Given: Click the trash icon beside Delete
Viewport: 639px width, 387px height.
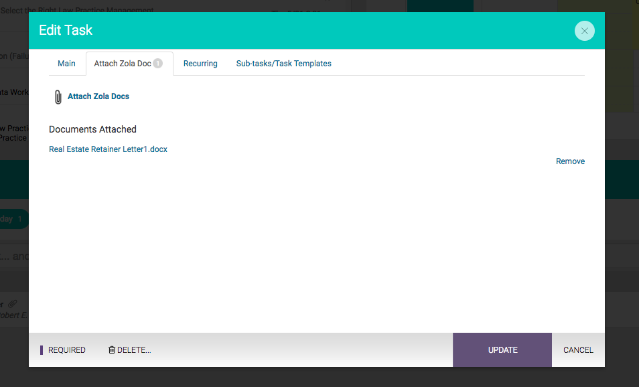Looking at the screenshot, I should (x=112, y=350).
